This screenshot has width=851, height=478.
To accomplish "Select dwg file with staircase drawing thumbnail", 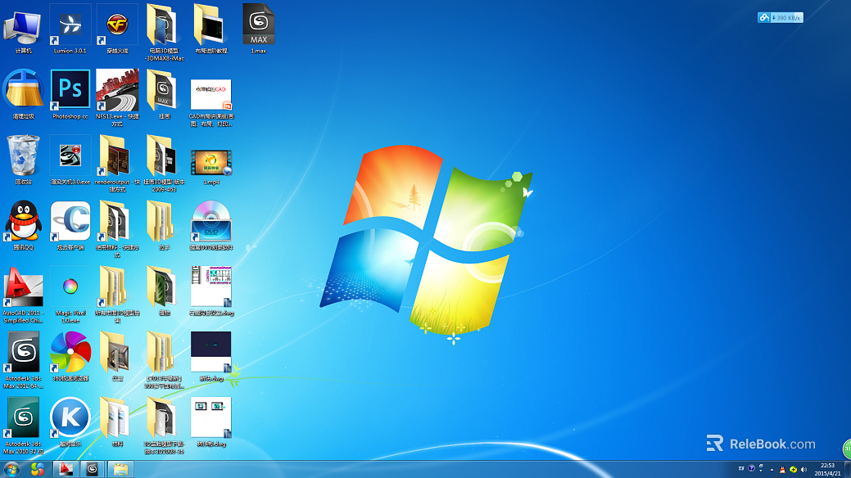I will click(x=211, y=291).
